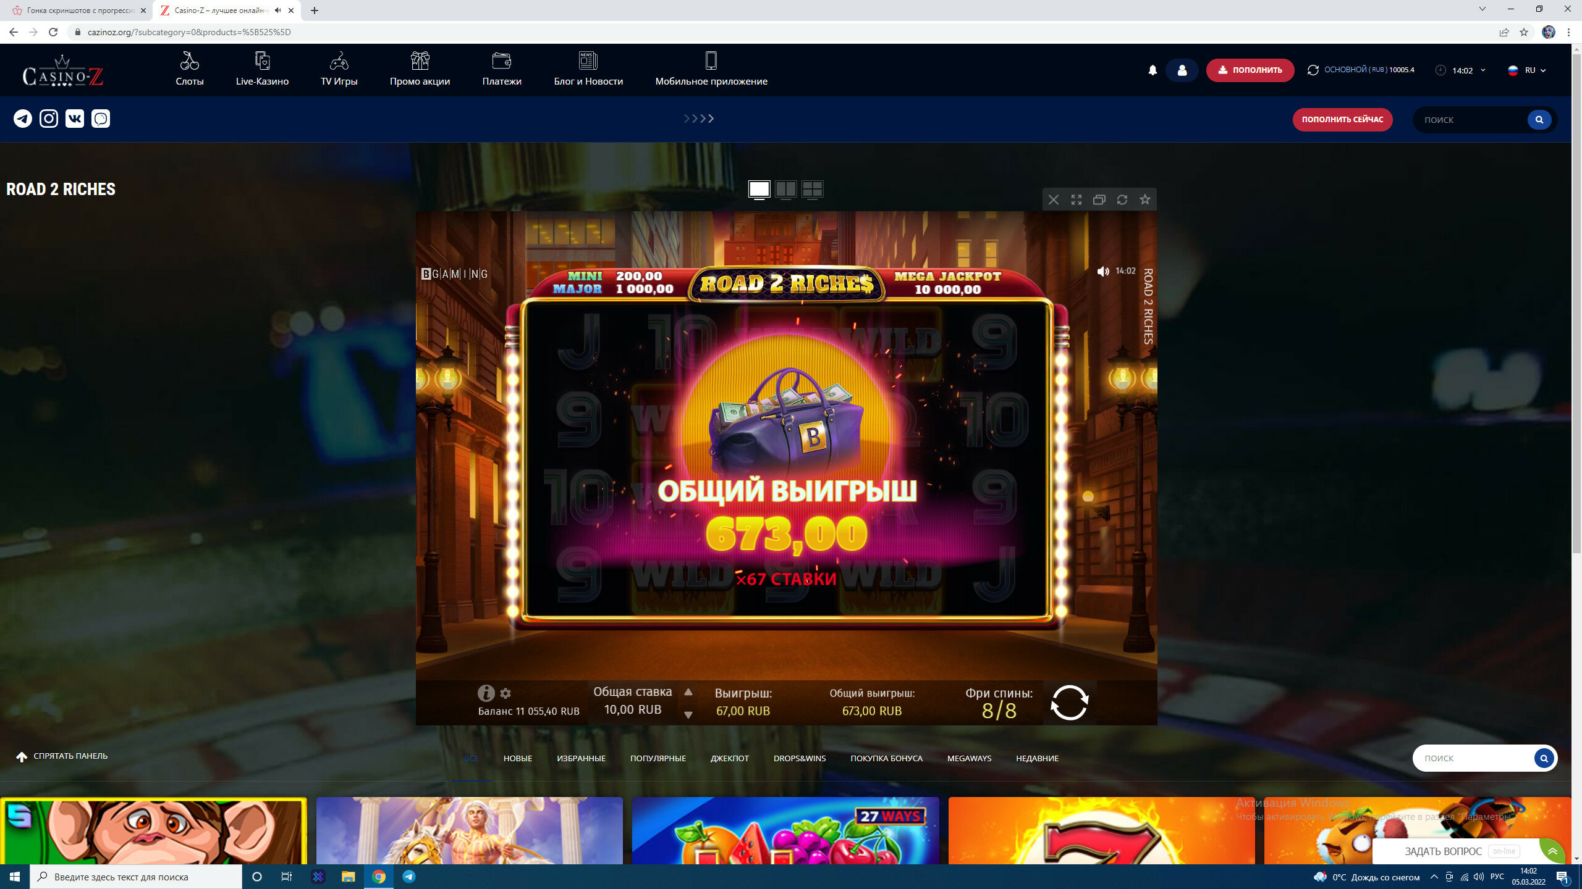This screenshot has width=1582, height=889.
Task: Expand the RU language dropdown
Action: tap(1529, 70)
